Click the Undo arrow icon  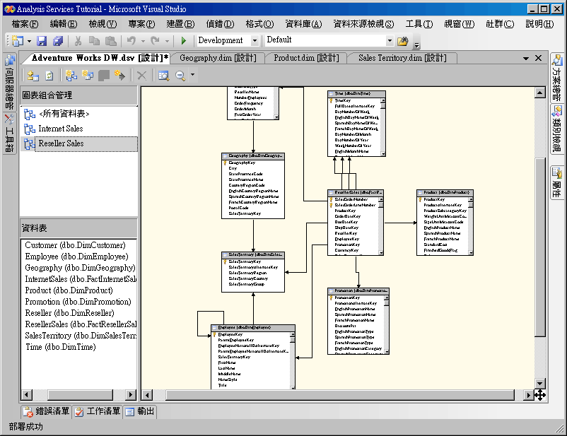point(131,40)
